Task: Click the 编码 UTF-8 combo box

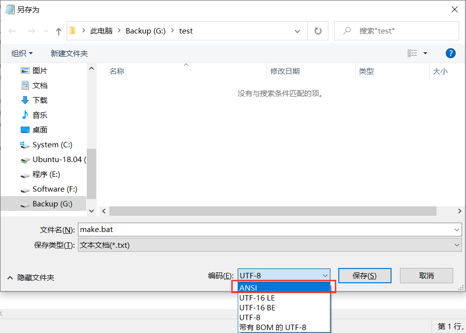Action: click(284, 275)
